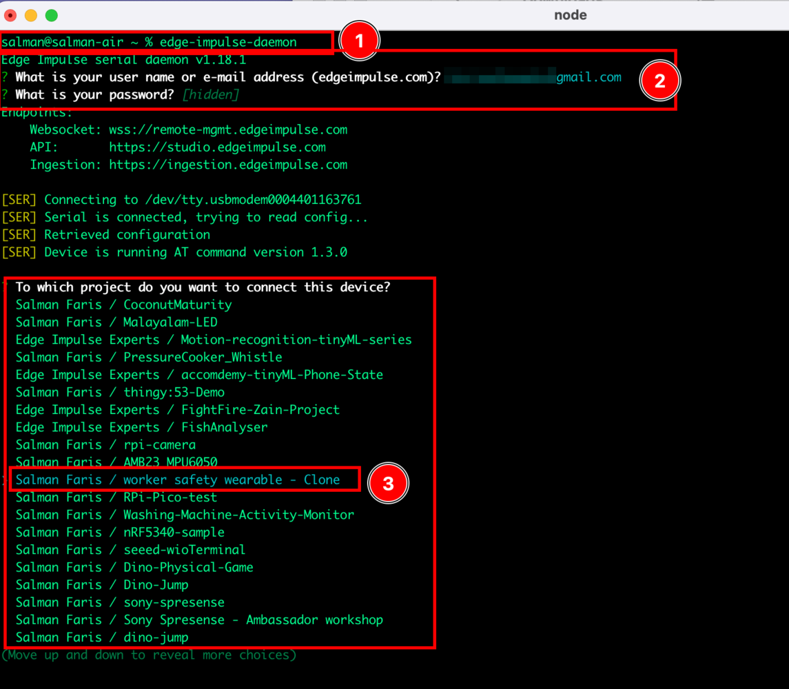Click the /dev/tty.usbmodem0004401163761 connecting line

click(181, 200)
